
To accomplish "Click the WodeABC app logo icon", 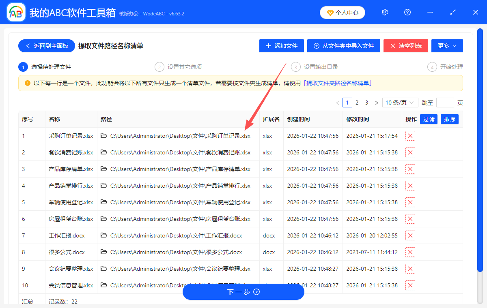I will 15,12.
